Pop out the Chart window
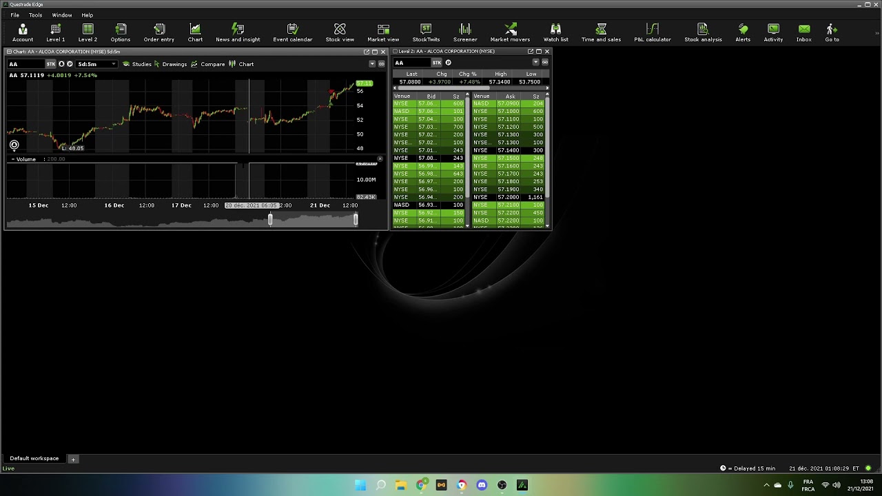882x496 pixels. [367, 52]
